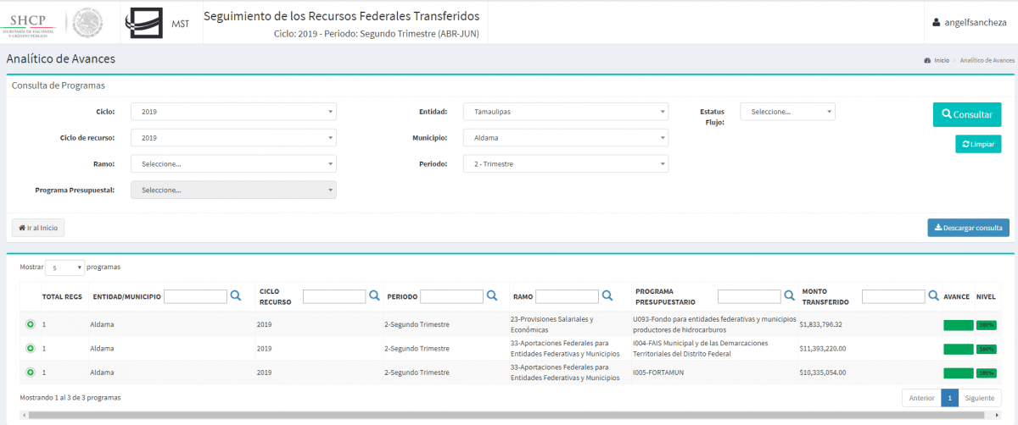Viewport: 1018px width, 425px height.
Task: Click the magnifier beside Monto Transferido filter
Action: click(x=933, y=296)
